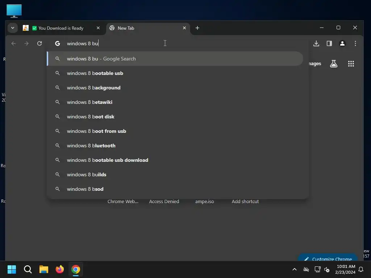Select the 'windows 8 boot from usb' suggestion
Viewport: 371px width, 278px height.
pyautogui.click(x=175, y=131)
